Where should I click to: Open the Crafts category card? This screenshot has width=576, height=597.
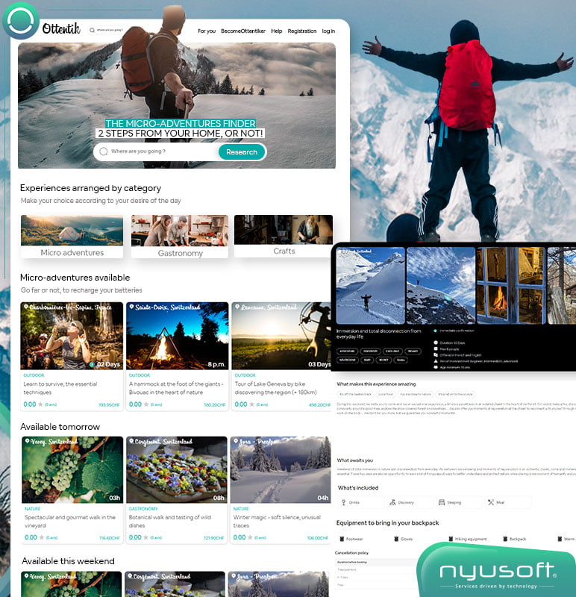pyautogui.click(x=284, y=236)
